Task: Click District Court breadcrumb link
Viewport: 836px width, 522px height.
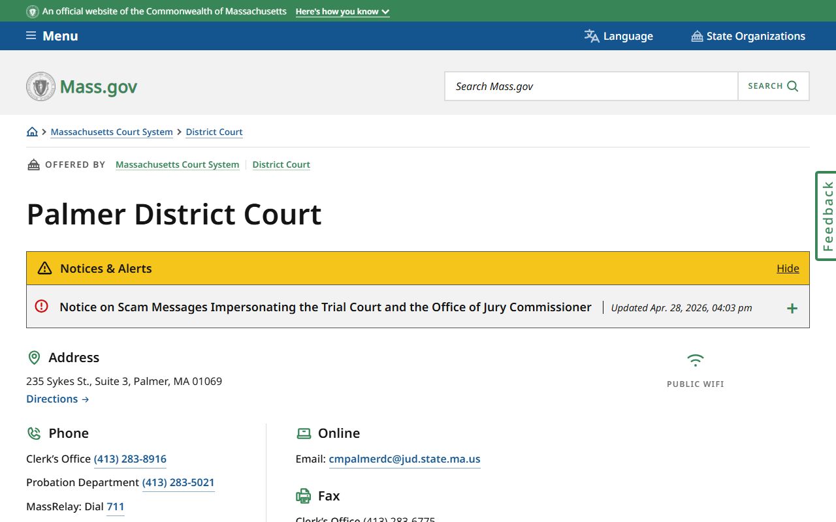Action: [x=214, y=132]
